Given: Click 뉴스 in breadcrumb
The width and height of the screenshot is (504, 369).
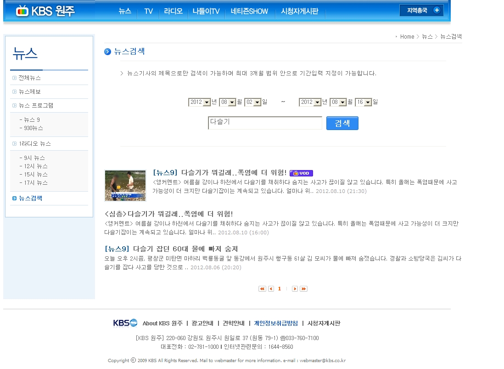Looking at the screenshot, I should [x=427, y=37].
